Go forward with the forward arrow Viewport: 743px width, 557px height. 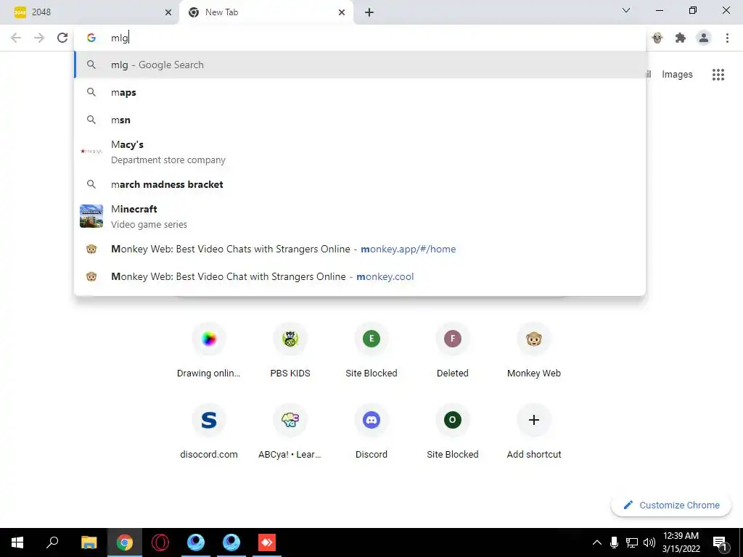click(x=39, y=38)
